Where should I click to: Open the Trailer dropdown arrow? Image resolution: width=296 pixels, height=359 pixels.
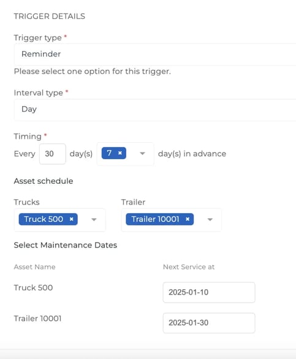[x=210, y=219]
